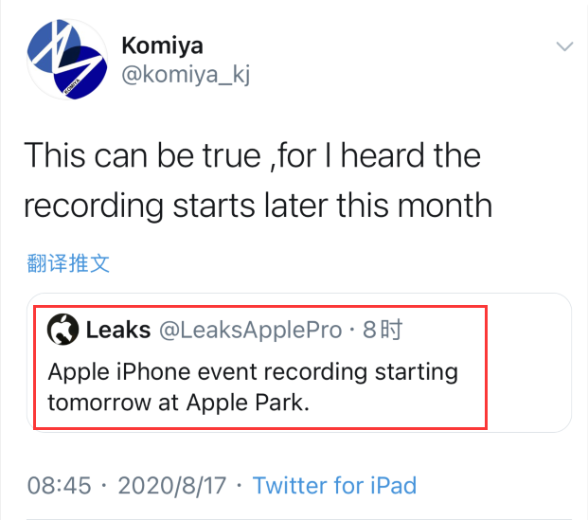Tap the Leaks account avatar icon
This screenshot has width=588, height=520.
click(63, 331)
